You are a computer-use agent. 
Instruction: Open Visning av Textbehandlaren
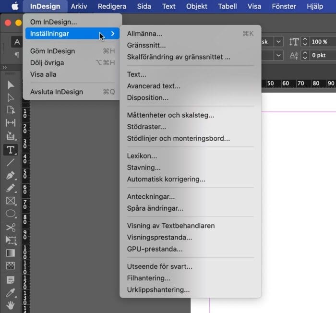tap(190, 226)
